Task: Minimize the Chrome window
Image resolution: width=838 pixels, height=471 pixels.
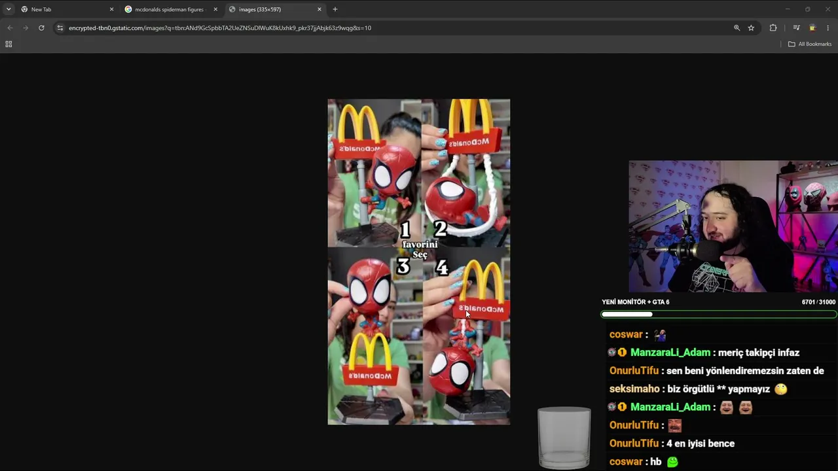Action: [788, 9]
